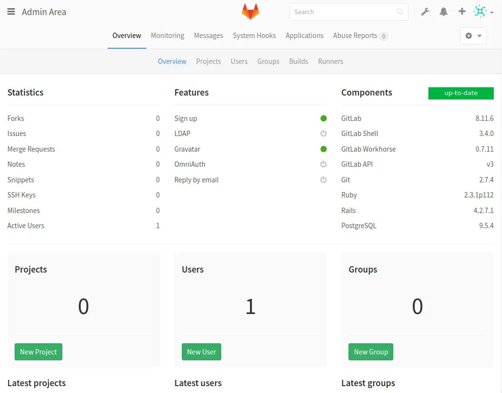Click the Groups count zero
The image size is (502, 393).
pos(417,306)
